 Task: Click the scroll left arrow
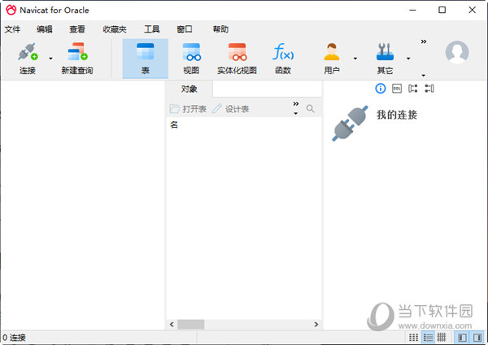pos(172,325)
